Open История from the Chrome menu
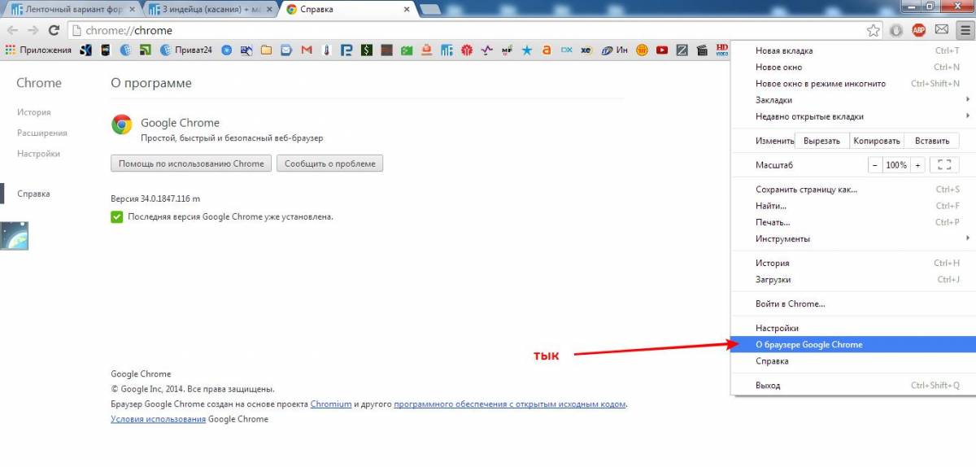 852,263
